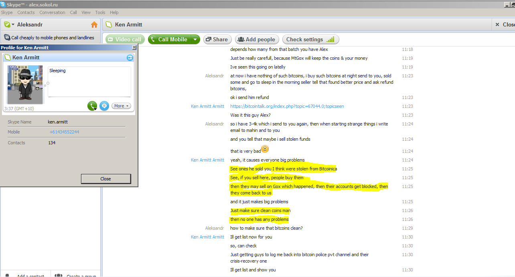Click Aleksandr's online status icon
Viewport: 515px width, 277px height.
[7, 24]
